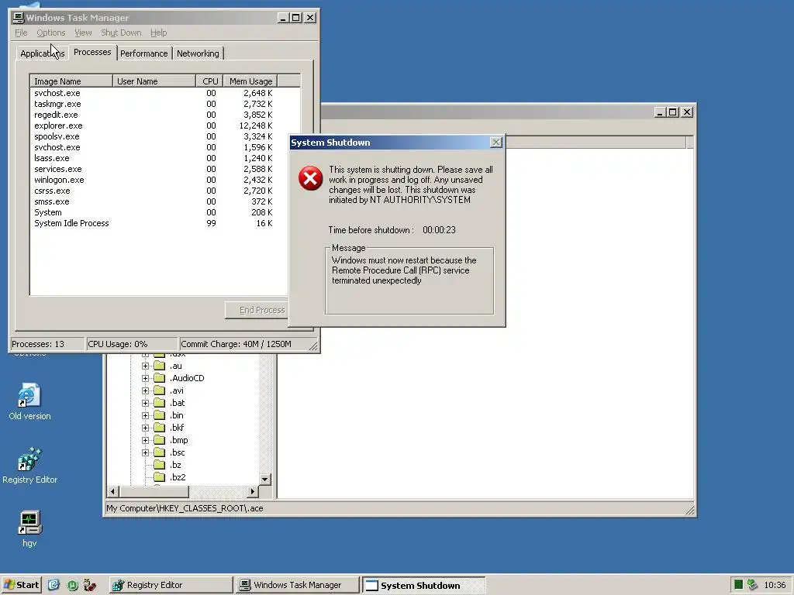794x595 pixels.
Task: Click the registry tree scroll down arrow
Action: 265,479
